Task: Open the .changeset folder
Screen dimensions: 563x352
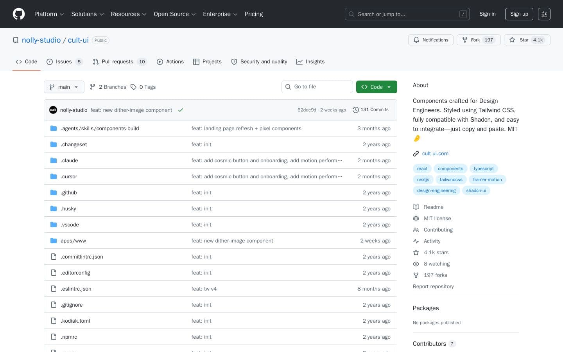Action: (74, 144)
